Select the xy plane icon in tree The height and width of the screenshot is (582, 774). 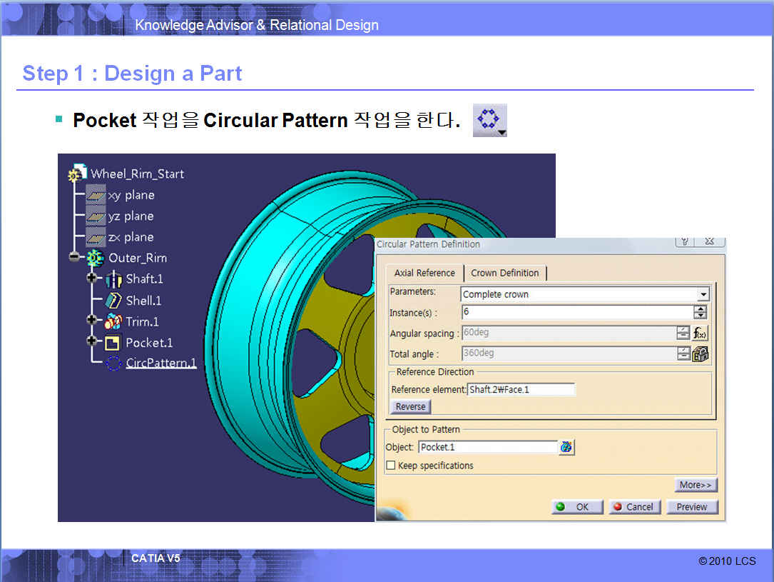tap(96, 195)
